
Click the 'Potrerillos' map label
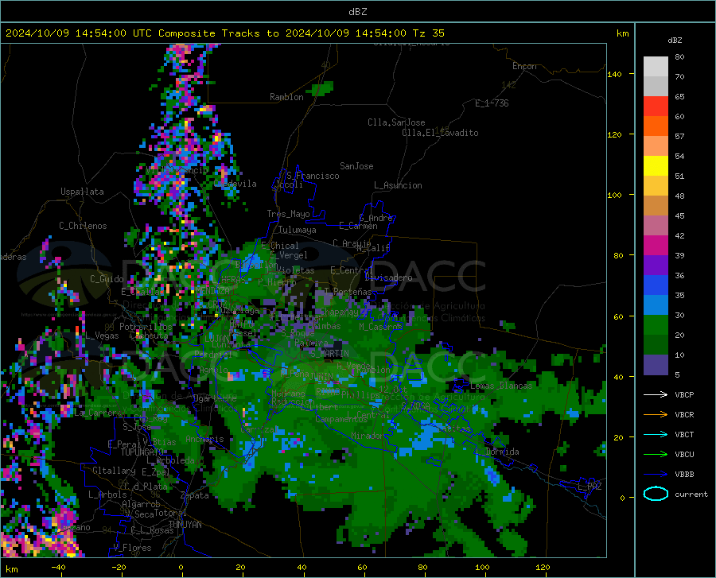146,327
